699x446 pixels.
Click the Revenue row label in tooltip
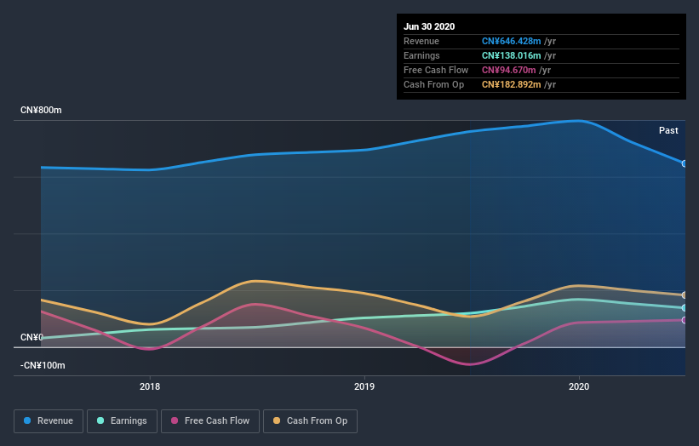click(421, 41)
